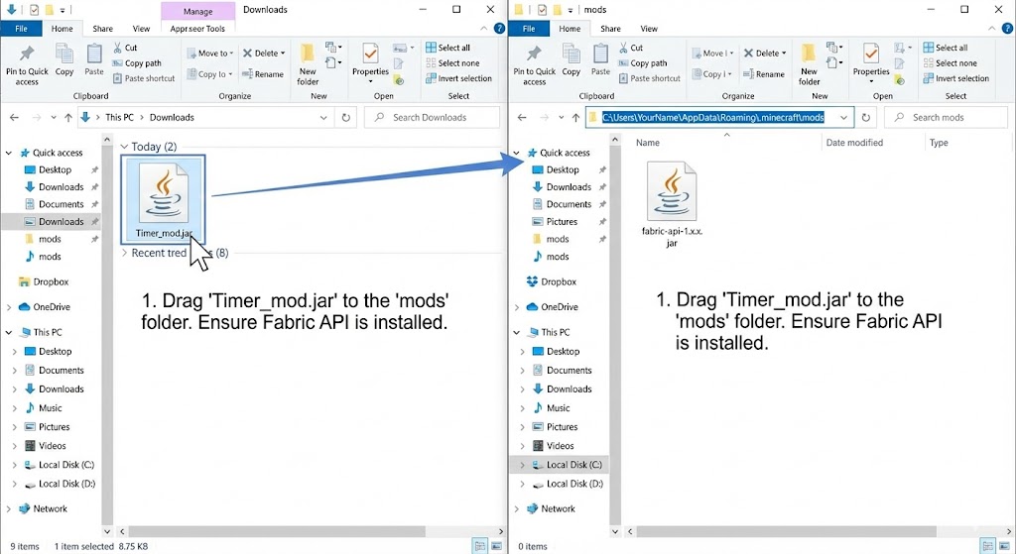The height and width of the screenshot is (554, 1016).
Task: Switch to View tab in Downloads window
Action: (141, 29)
